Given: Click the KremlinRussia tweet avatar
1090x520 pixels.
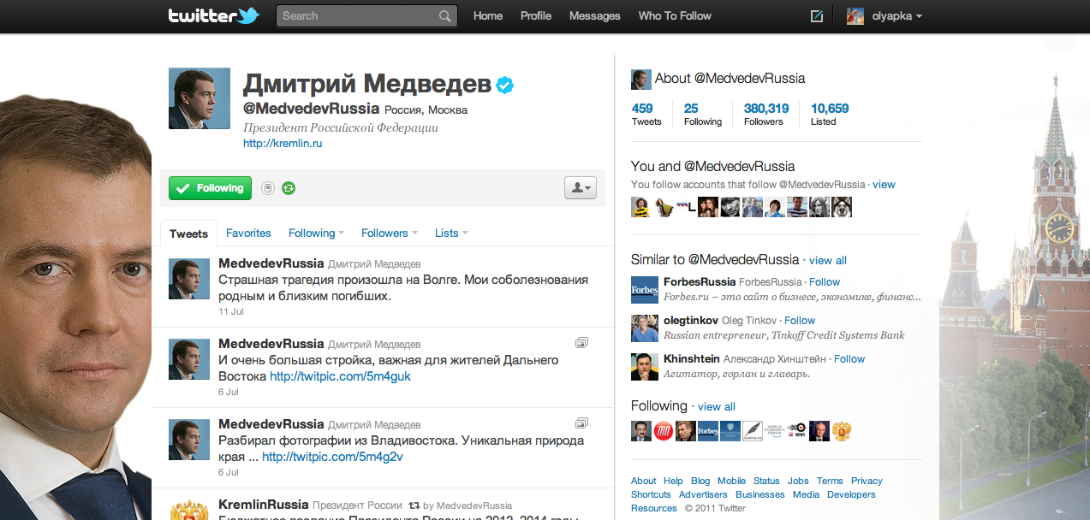Looking at the screenshot, I should (189, 510).
